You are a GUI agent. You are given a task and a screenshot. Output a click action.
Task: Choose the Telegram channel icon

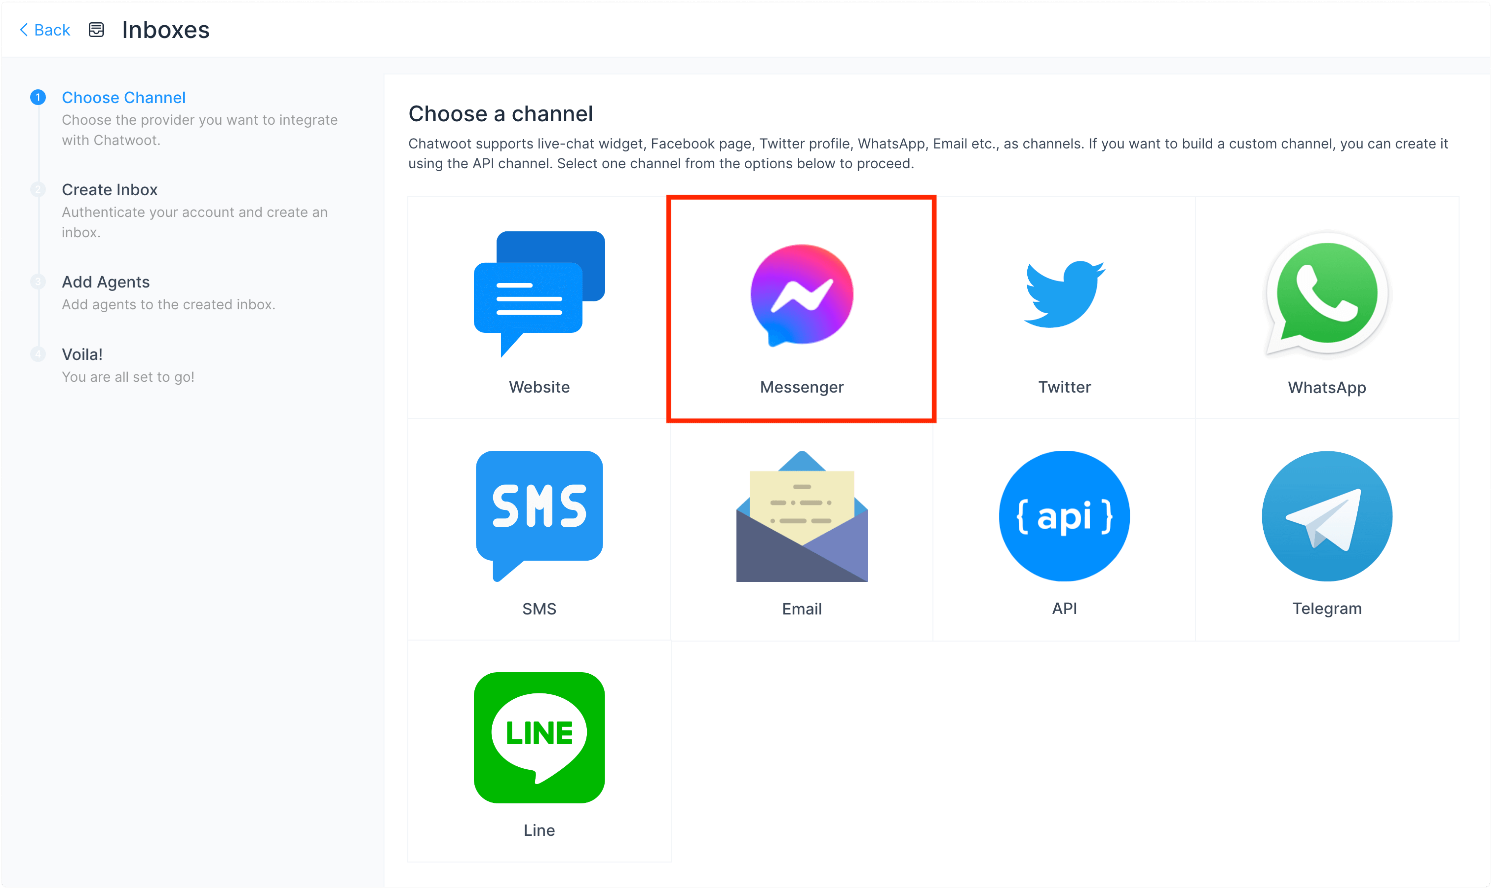pyautogui.click(x=1326, y=516)
